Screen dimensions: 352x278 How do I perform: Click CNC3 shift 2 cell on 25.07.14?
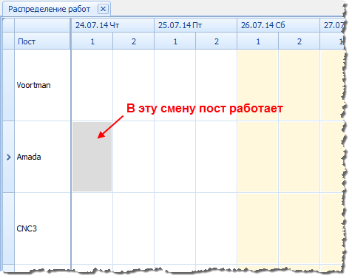tap(216, 228)
